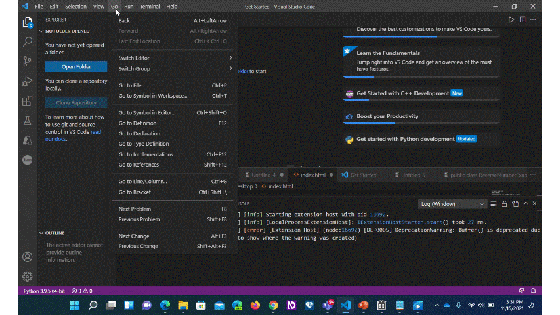Toggle the output scroll lock icon
The width and height of the screenshot is (560, 315).
pyautogui.click(x=504, y=204)
